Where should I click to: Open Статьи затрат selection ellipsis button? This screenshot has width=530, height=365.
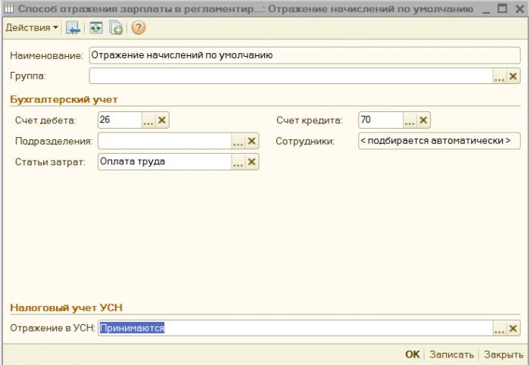pyautogui.click(x=238, y=162)
